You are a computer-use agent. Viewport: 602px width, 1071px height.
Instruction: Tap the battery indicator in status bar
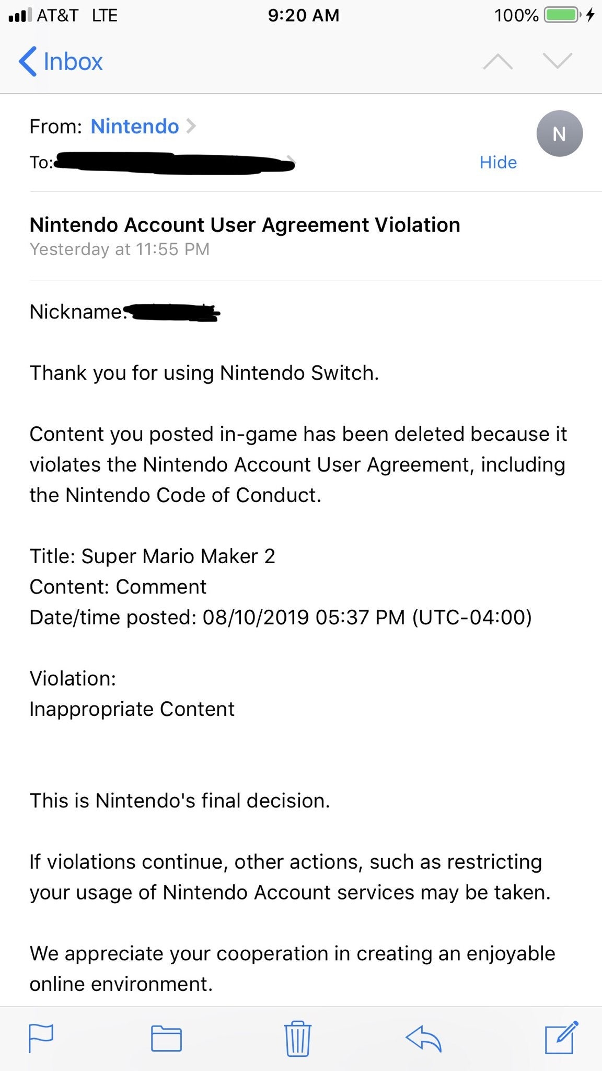tap(561, 15)
